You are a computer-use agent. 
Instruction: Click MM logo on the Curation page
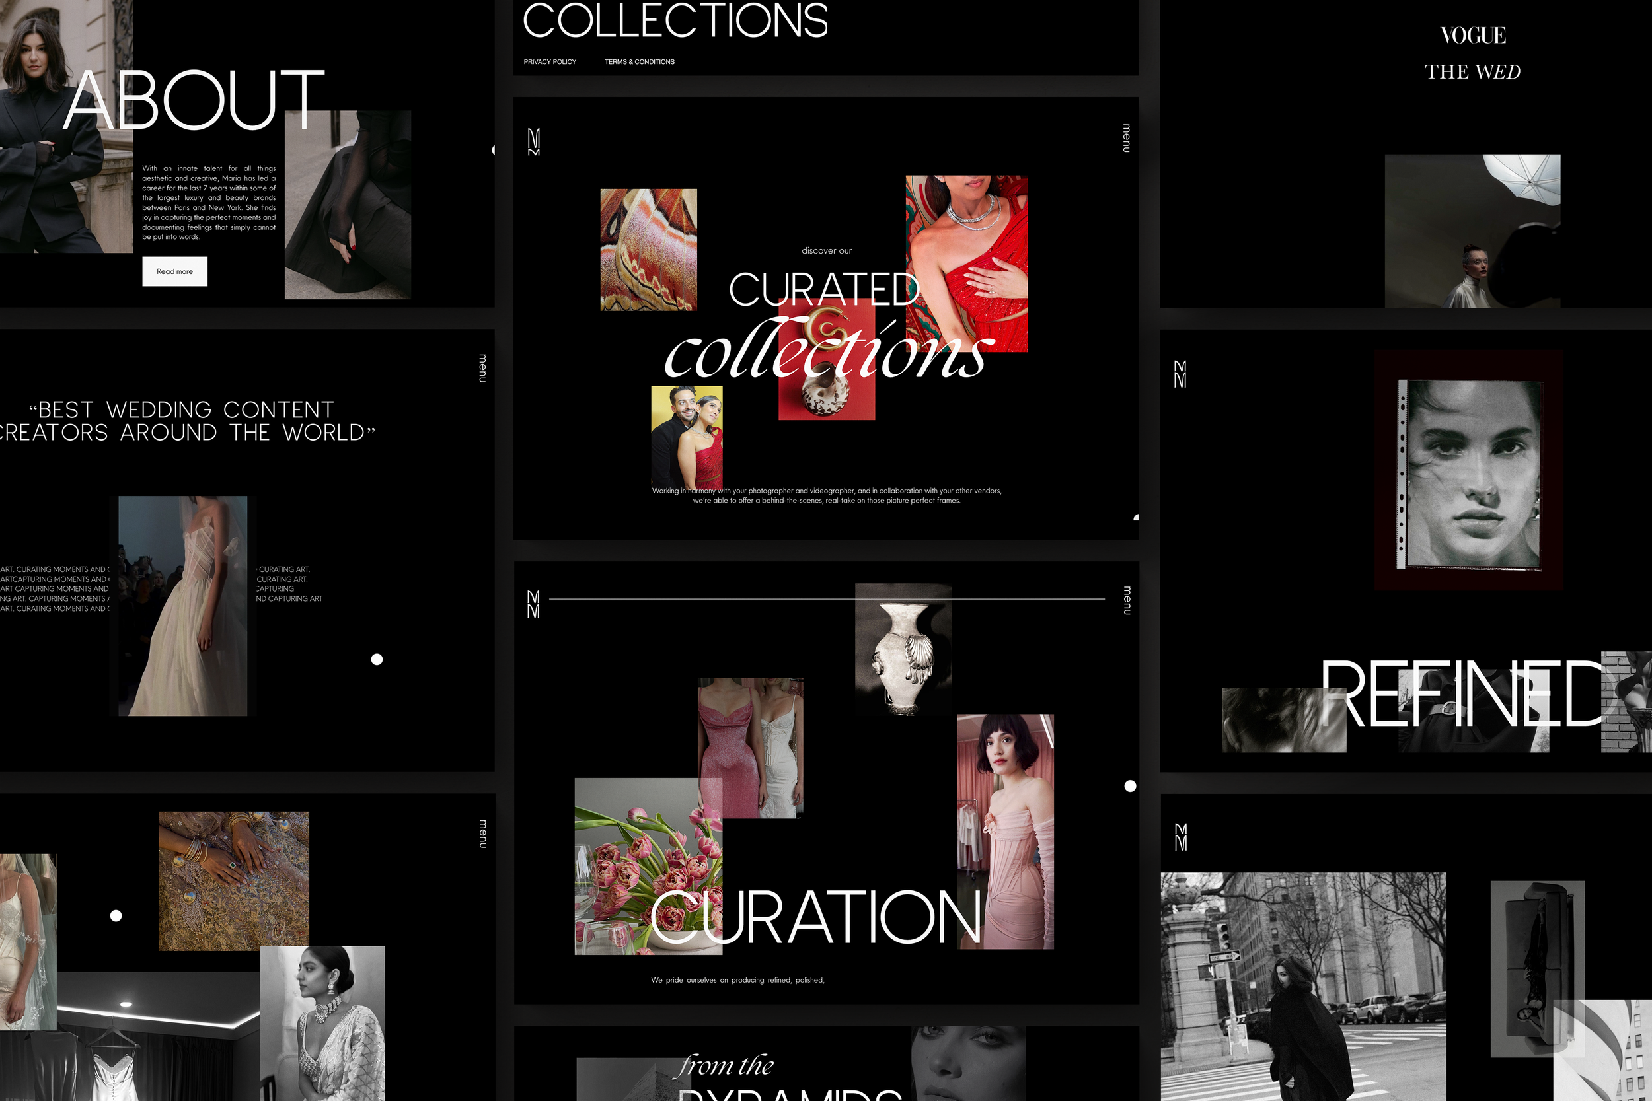point(534,604)
